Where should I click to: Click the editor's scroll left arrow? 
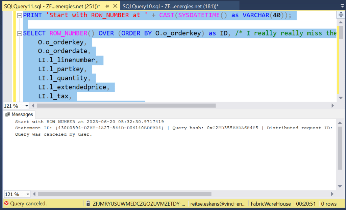pos(34,106)
